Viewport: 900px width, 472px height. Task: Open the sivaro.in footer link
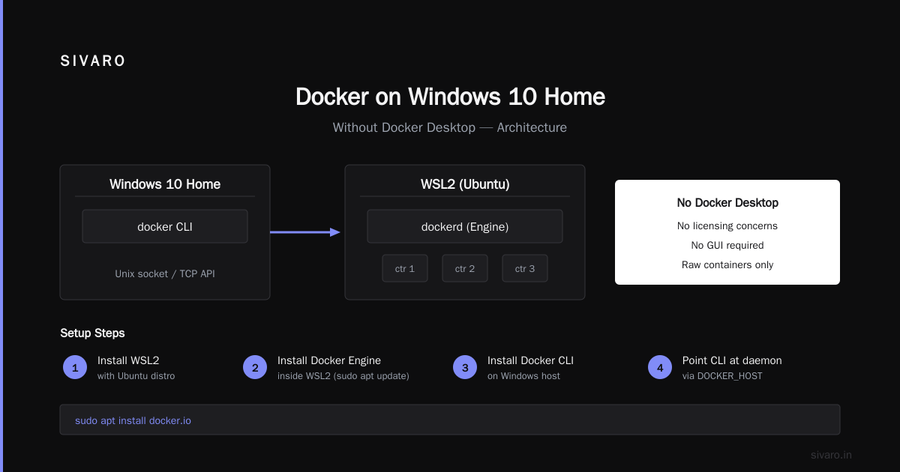tap(831, 455)
